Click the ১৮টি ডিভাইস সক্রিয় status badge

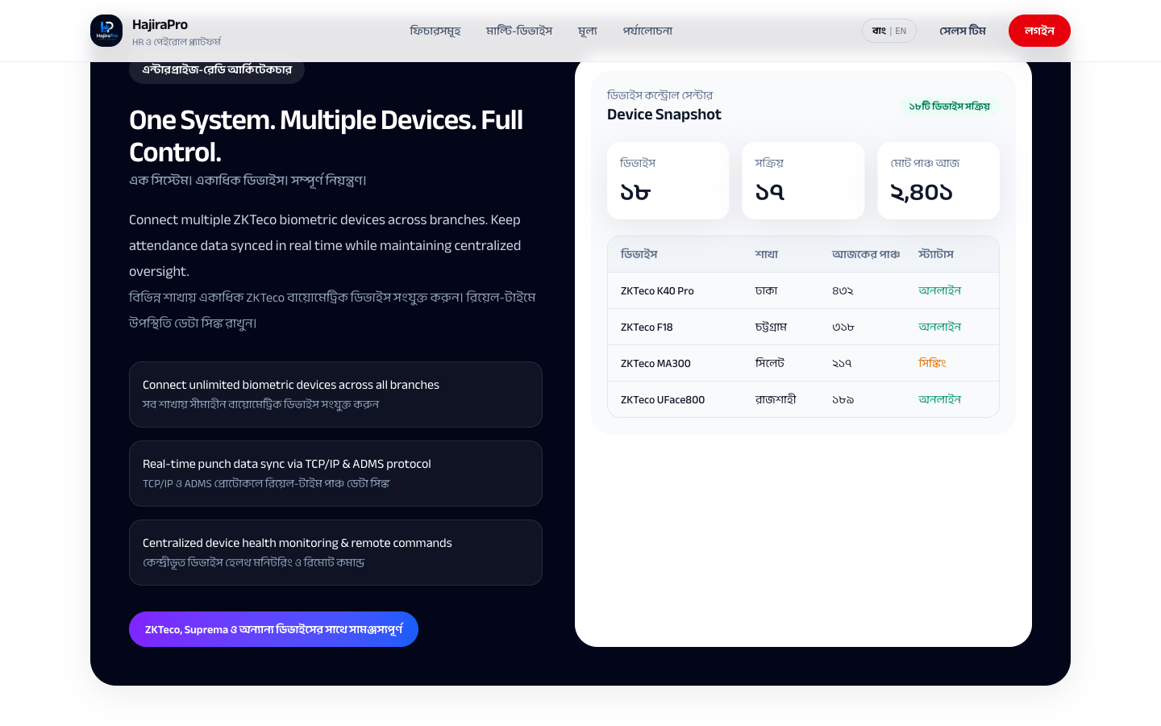[949, 106]
